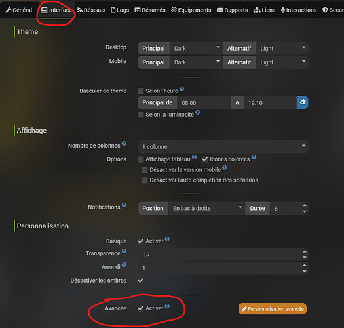The width and height of the screenshot is (344, 328).
Task: Show help for Arrondi setting
Action: tap(124, 265)
